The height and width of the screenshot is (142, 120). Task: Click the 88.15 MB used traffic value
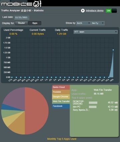(x=99, y=94)
